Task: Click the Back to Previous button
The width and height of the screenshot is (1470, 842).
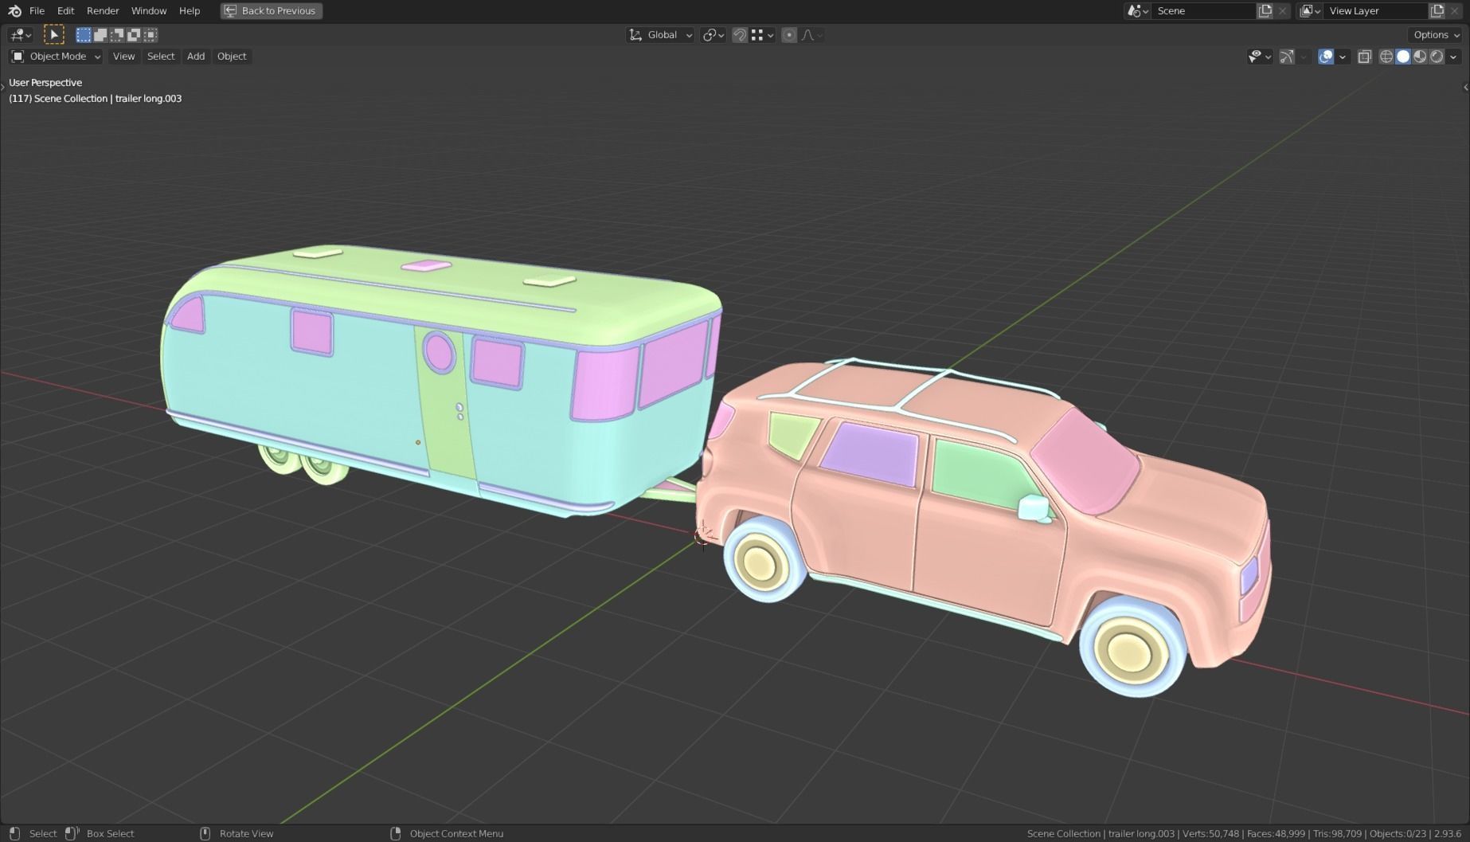Action: [x=272, y=10]
